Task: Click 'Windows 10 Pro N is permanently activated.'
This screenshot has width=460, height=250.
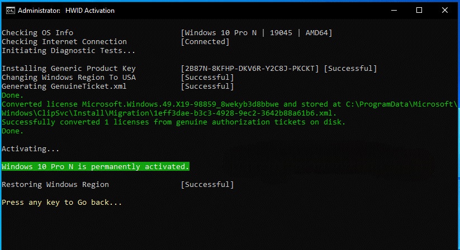Action: pos(96,166)
